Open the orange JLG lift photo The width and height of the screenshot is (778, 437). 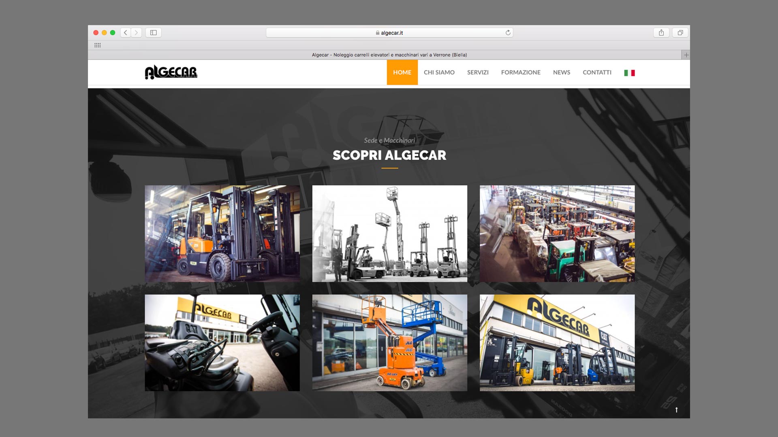point(389,343)
